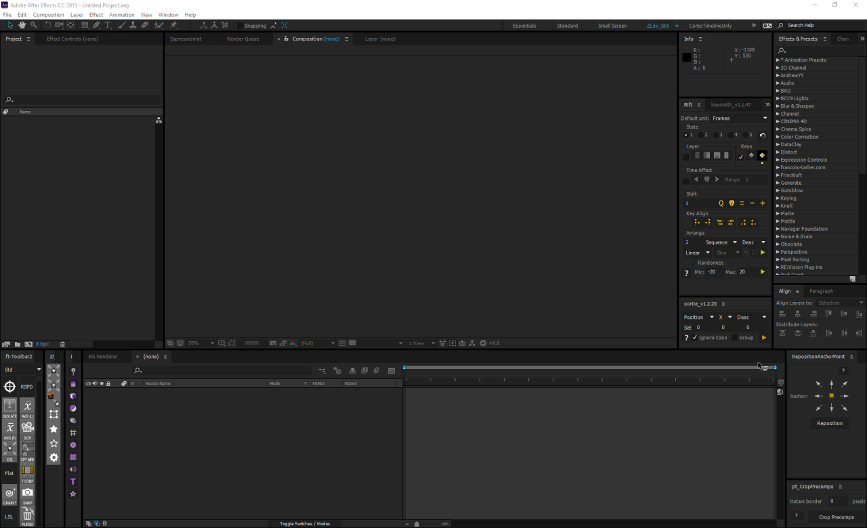Choose the Clone Stamp tool
This screenshot has width=867, height=528.
pyautogui.click(x=133, y=25)
